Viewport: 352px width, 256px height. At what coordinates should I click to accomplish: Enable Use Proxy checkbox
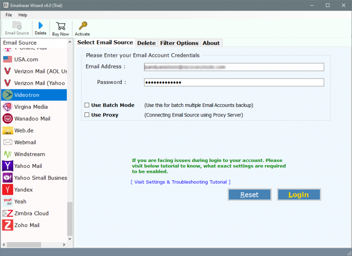[87, 115]
